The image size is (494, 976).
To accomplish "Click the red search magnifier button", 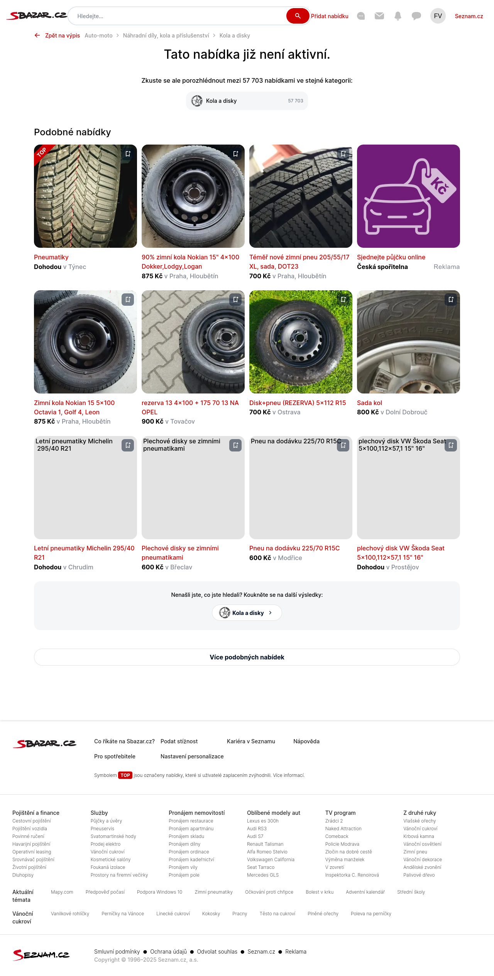I will [x=298, y=16].
